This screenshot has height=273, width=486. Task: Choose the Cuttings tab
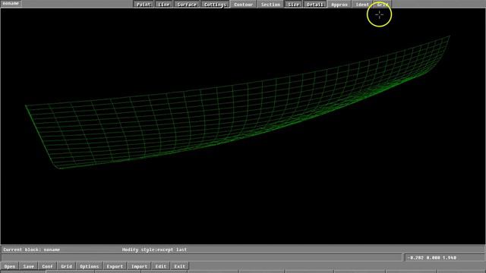215,5
